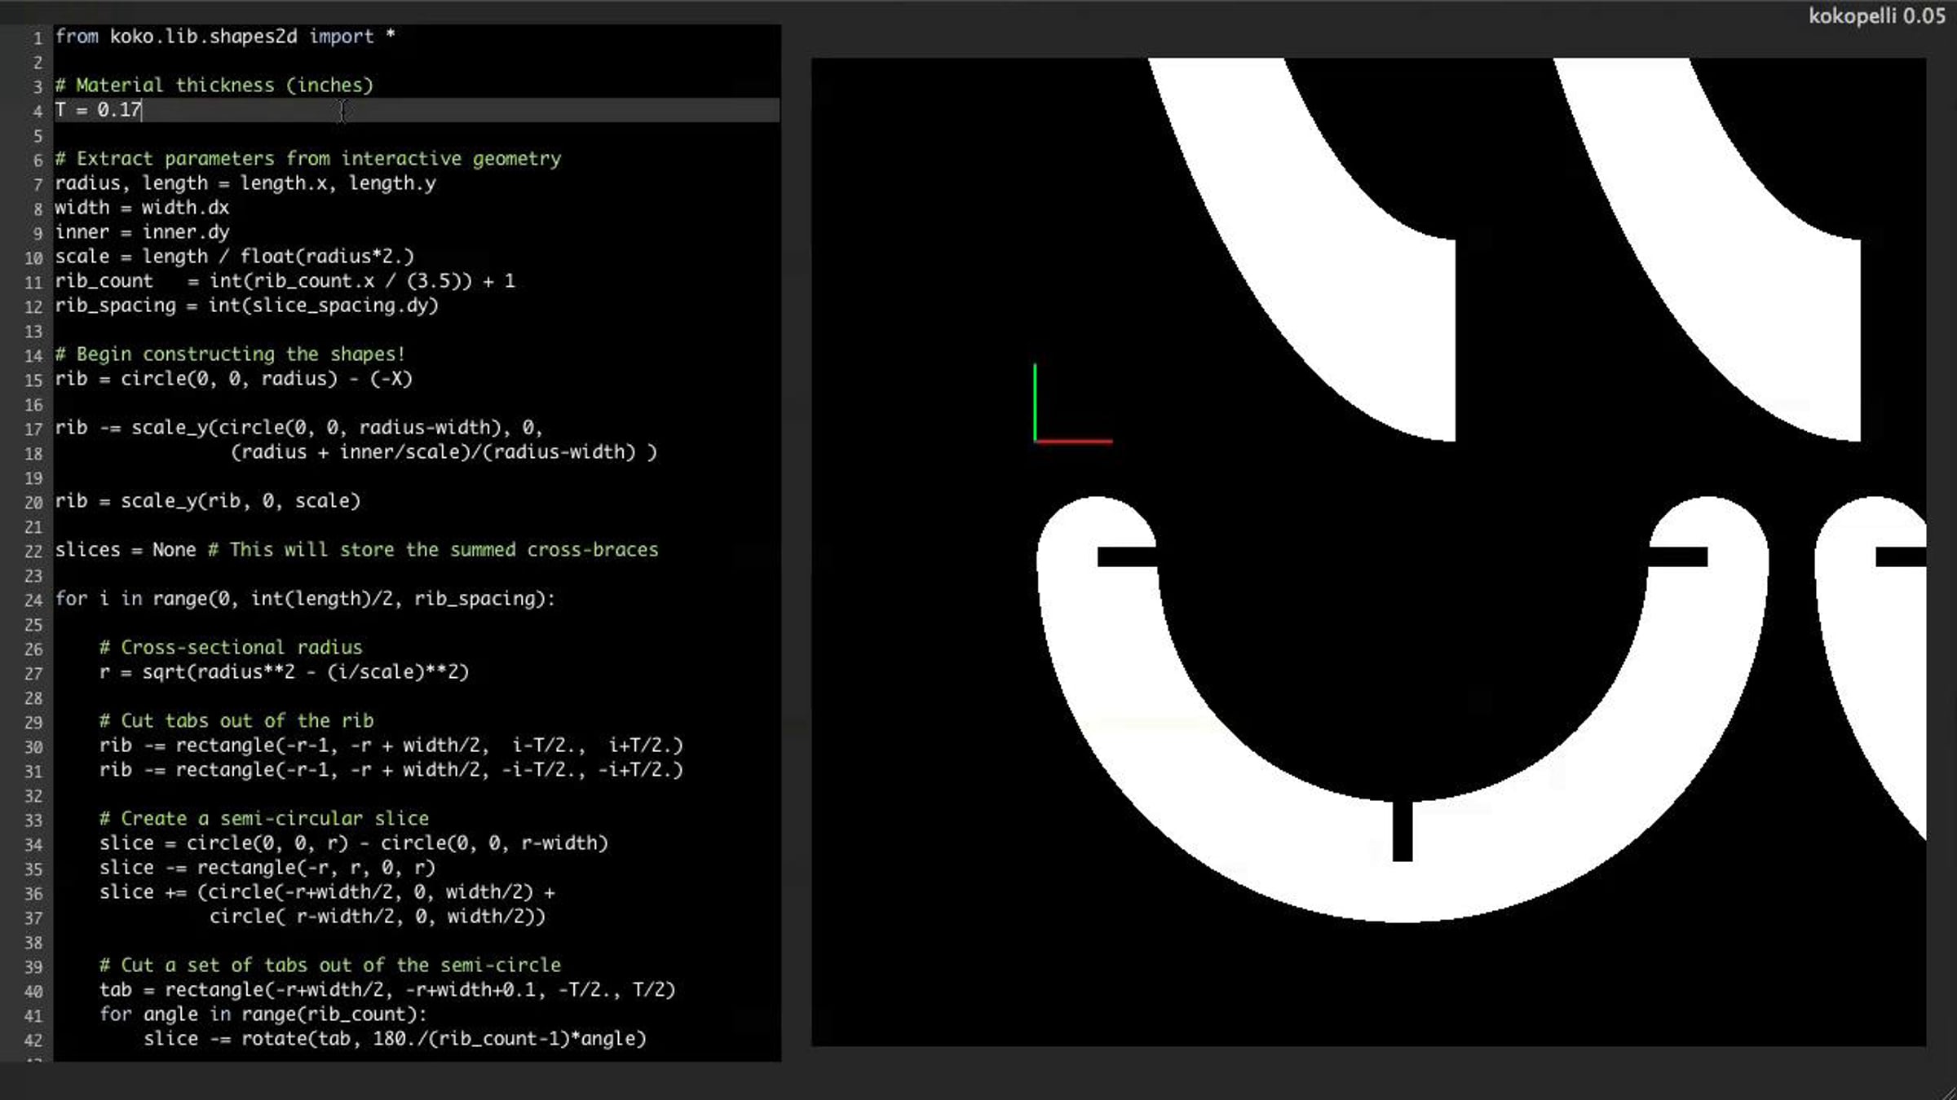Click the '# Cut a set of tabs' comment

tap(330, 966)
